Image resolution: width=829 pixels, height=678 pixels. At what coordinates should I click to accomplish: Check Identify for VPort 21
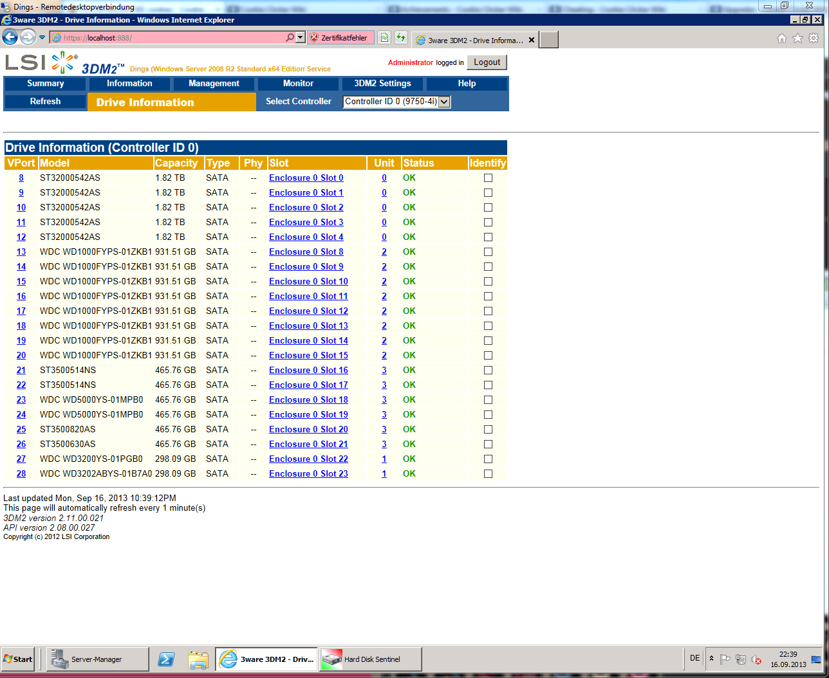point(488,371)
